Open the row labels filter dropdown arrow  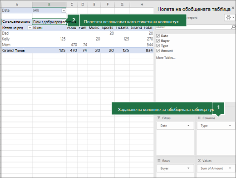click(x=30, y=28)
